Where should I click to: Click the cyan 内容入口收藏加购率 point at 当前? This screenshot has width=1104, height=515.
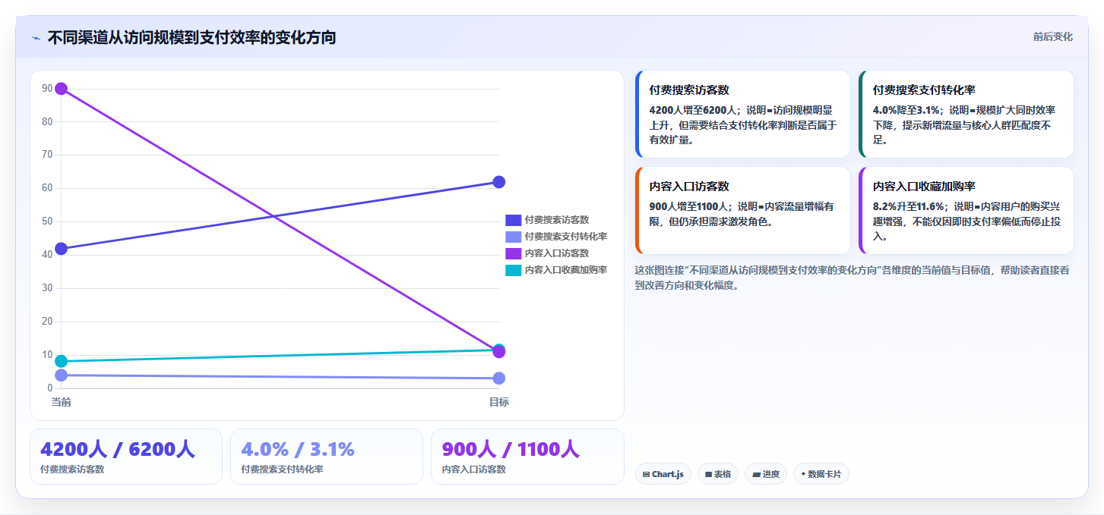[x=62, y=361]
